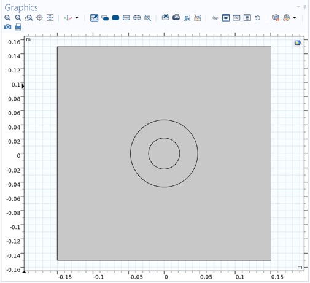Click the Print graphics icon
310x283 pixels.
pos(18,27)
